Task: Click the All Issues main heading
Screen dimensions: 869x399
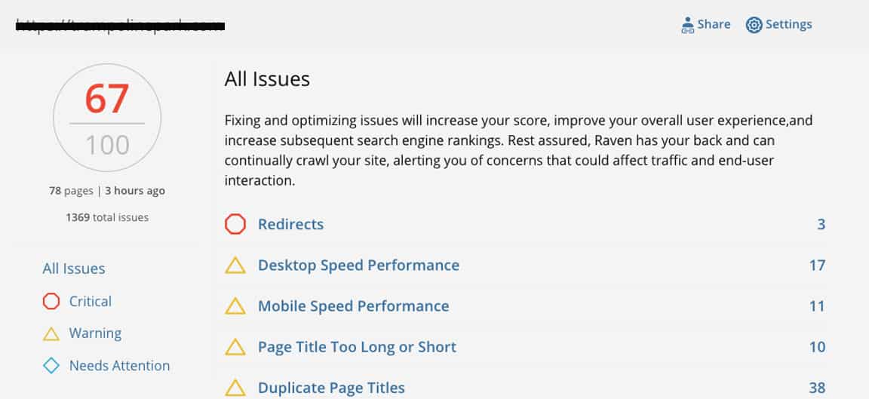Action: coord(267,79)
